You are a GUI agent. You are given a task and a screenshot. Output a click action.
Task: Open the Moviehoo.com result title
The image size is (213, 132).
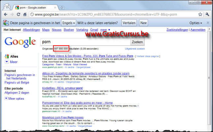tap(63, 117)
